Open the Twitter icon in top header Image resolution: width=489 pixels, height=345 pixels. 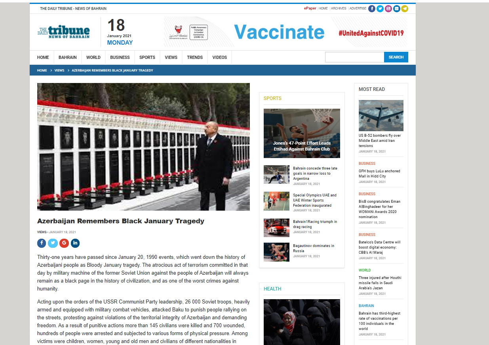coord(380,9)
